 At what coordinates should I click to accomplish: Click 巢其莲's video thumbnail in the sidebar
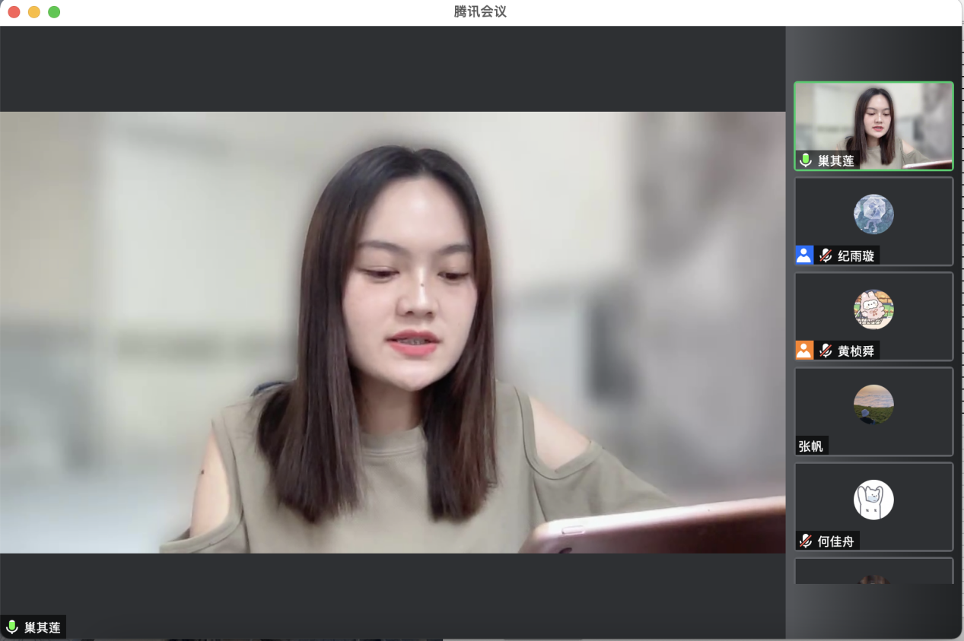click(873, 126)
